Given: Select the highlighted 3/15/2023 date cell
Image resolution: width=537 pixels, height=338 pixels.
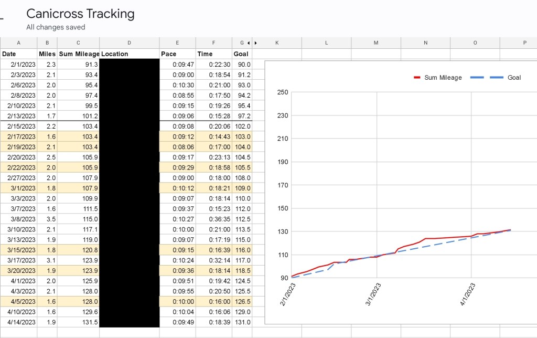Looking at the screenshot, I should pyautogui.click(x=19, y=250).
